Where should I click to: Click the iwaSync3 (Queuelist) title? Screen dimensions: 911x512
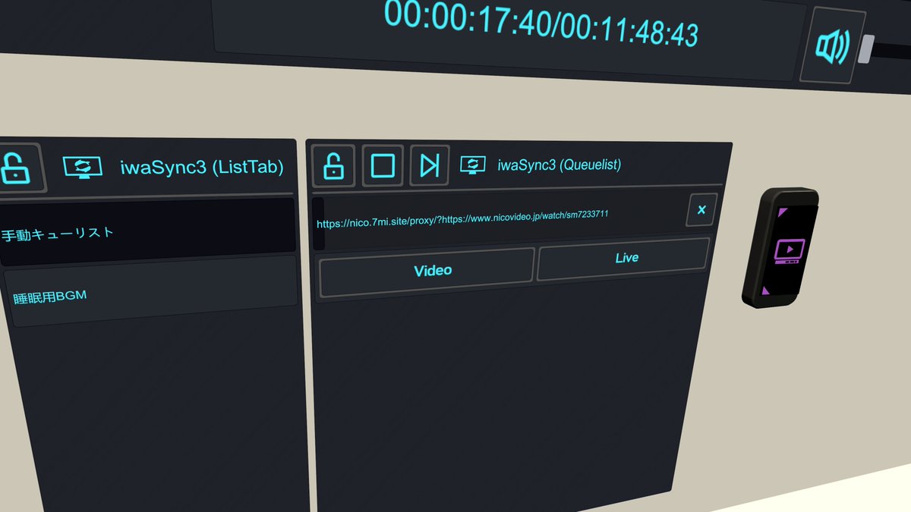click(560, 165)
